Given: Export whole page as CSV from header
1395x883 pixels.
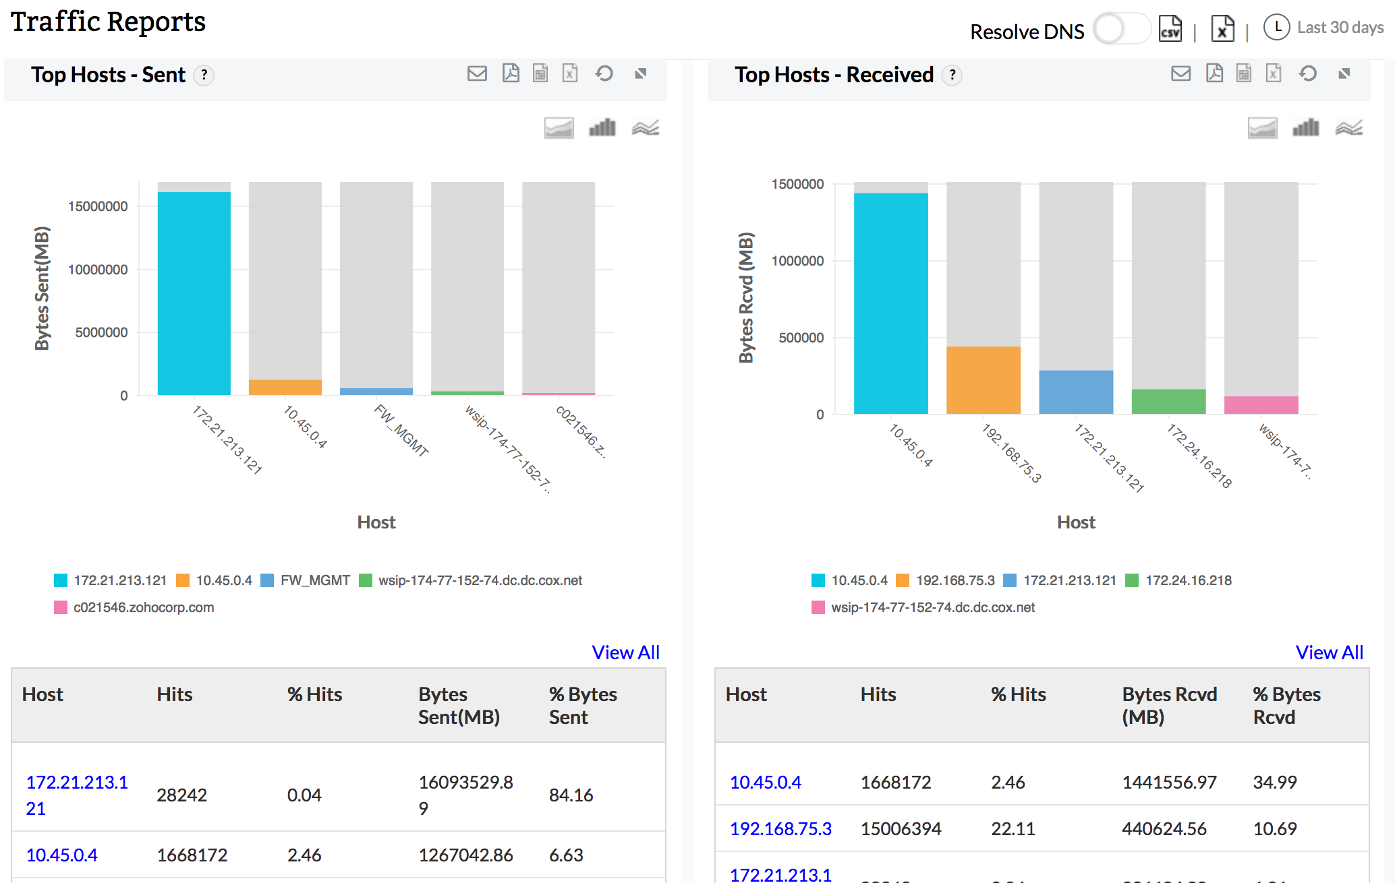Looking at the screenshot, I should coord(1170,30).
